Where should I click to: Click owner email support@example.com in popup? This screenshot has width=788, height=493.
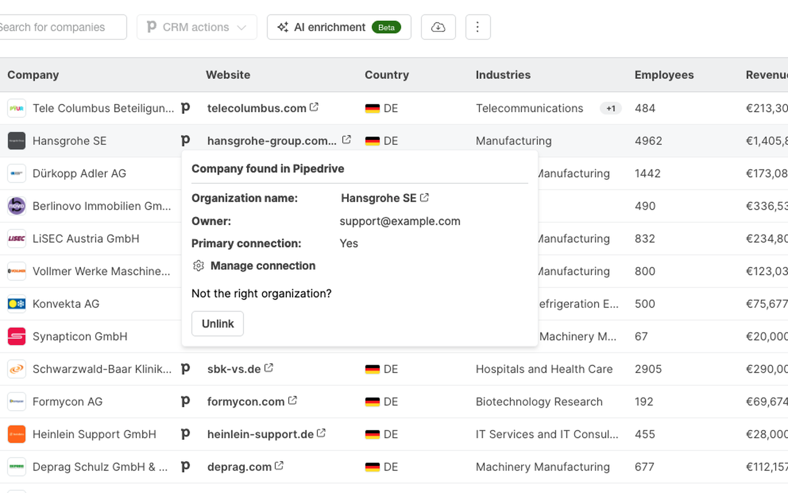click(400, 221)
